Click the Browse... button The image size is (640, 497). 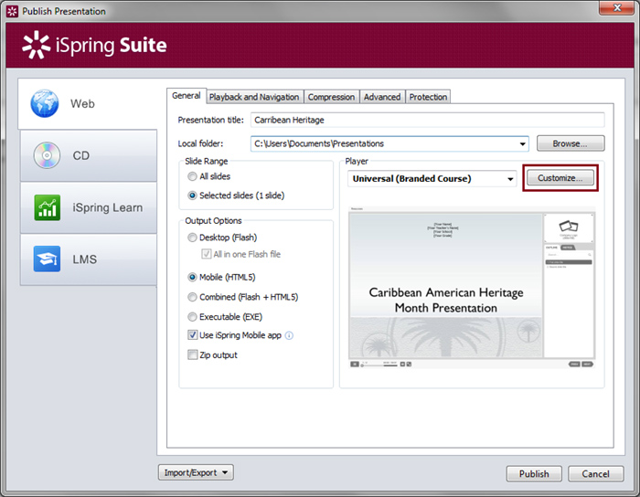[571, 143]
